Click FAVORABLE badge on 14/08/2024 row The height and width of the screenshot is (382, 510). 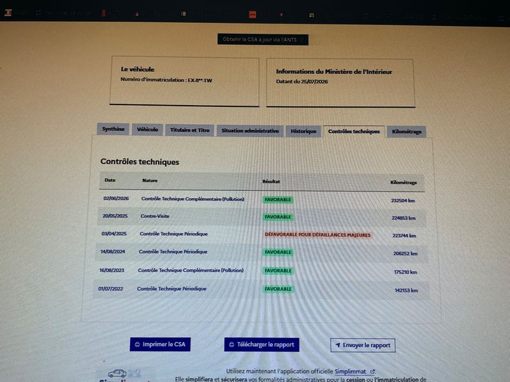tap(278, 252)
